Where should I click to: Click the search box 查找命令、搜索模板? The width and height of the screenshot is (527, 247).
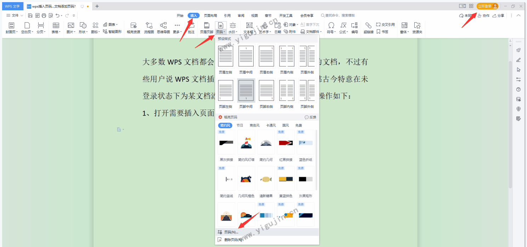point(338,16)
